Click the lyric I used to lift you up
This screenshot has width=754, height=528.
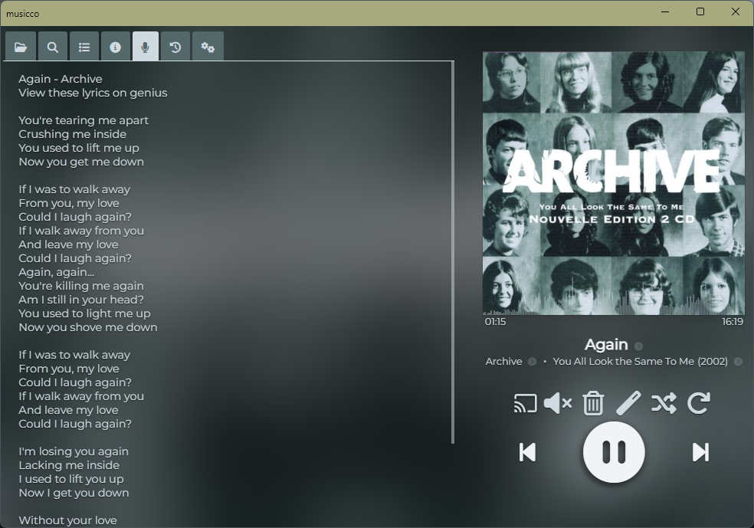coord(71,479)
